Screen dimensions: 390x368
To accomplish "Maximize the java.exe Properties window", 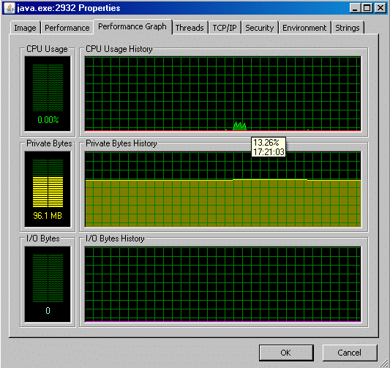I will [x=367, y=8].
